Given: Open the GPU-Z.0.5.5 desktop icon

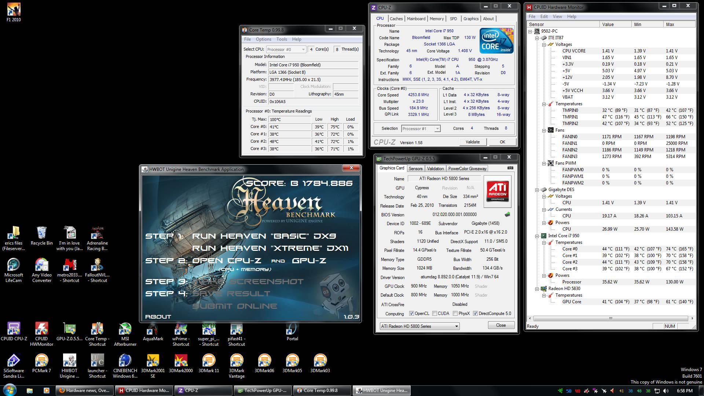Looking at the screenshot, I should 69,331.
